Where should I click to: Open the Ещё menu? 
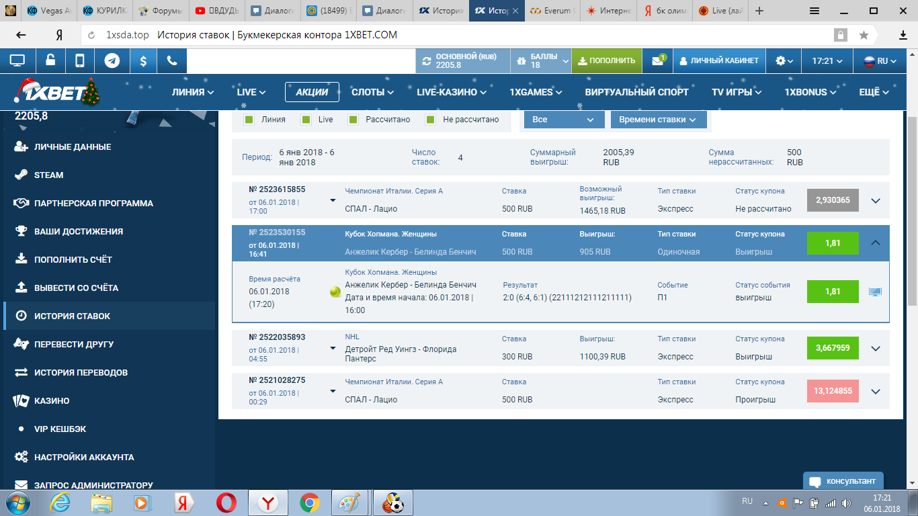pyautogui.click(x=874, y=92)
